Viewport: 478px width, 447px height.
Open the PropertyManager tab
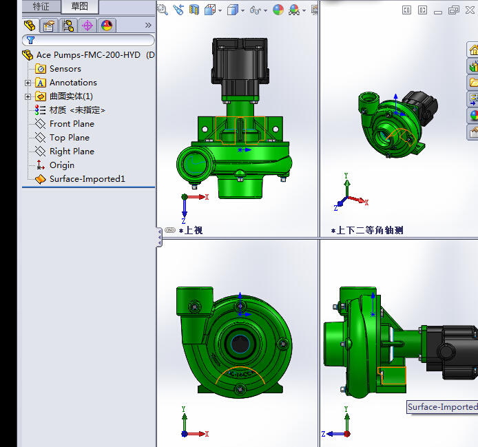click(x=49, y=25)
